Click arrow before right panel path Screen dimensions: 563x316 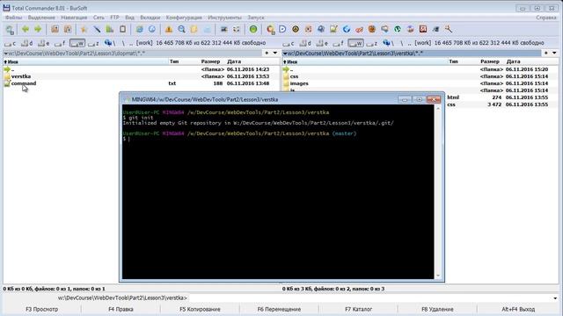[285, 54]
